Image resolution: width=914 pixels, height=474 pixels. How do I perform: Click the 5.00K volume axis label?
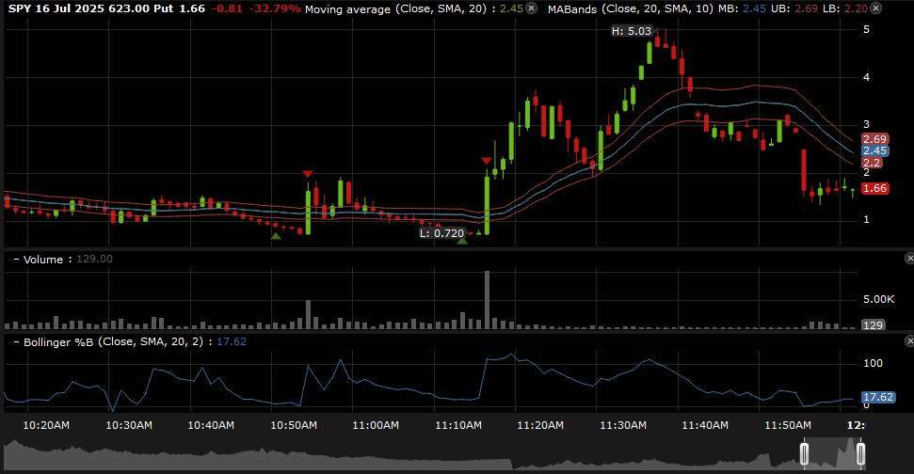(878, 299)
